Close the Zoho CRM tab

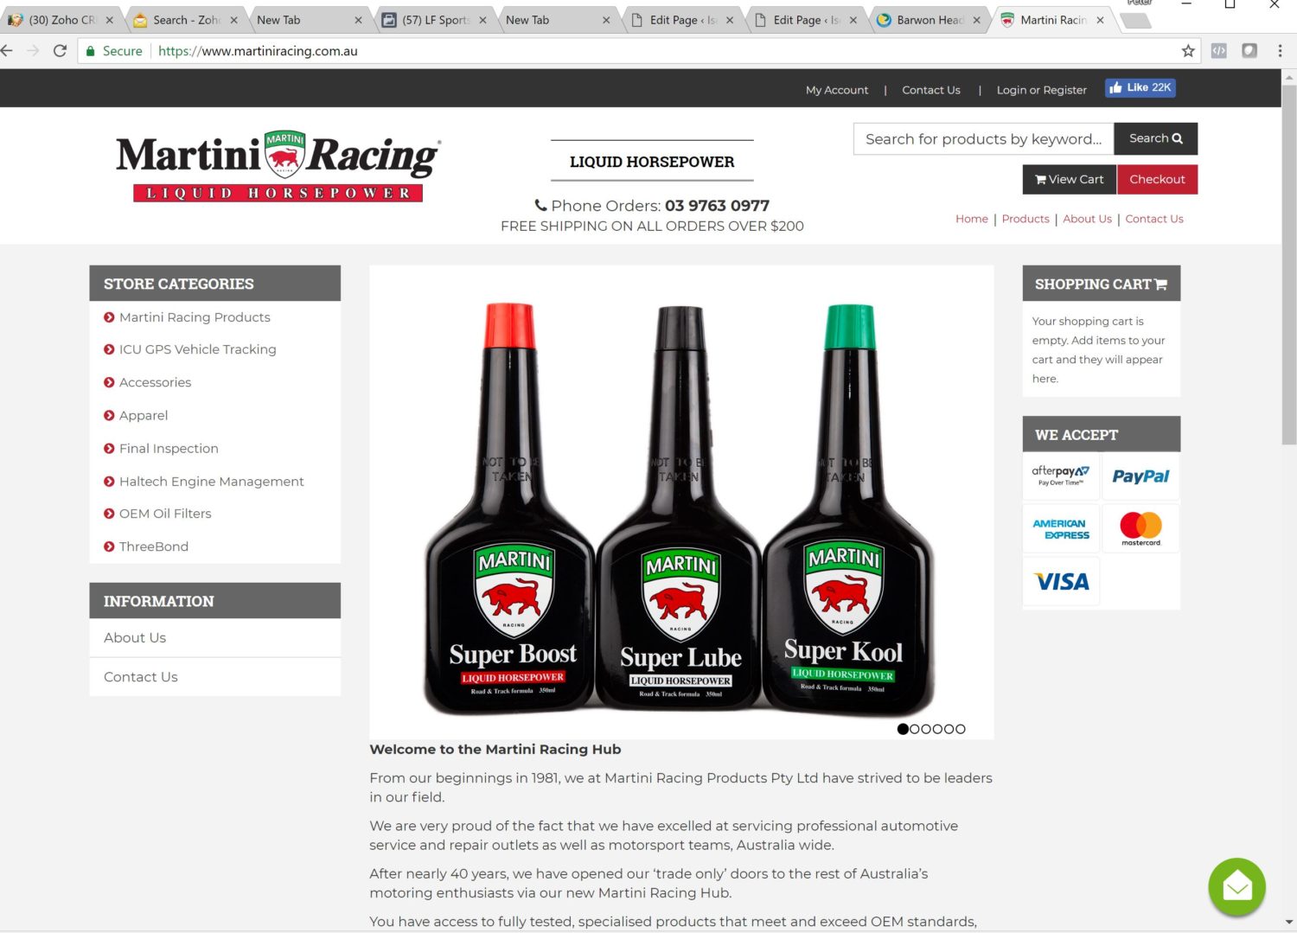(110, 20)
